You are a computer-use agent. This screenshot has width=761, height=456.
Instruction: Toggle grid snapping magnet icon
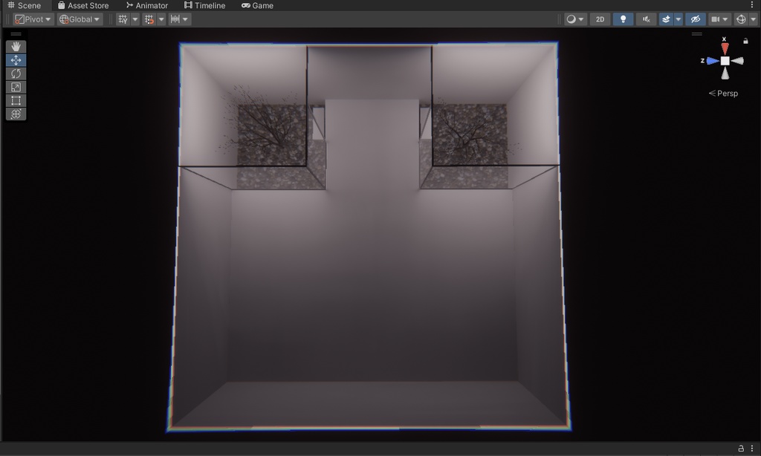(149, 19)
